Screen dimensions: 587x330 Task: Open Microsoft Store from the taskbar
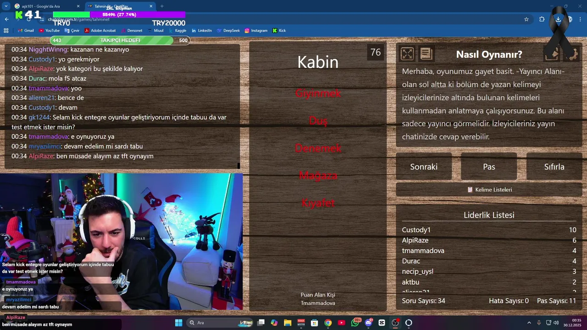coord(315,323)
